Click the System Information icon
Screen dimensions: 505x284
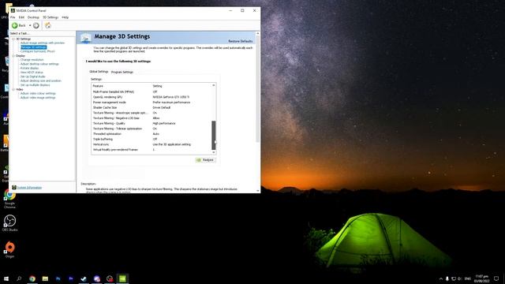(14, 188)
